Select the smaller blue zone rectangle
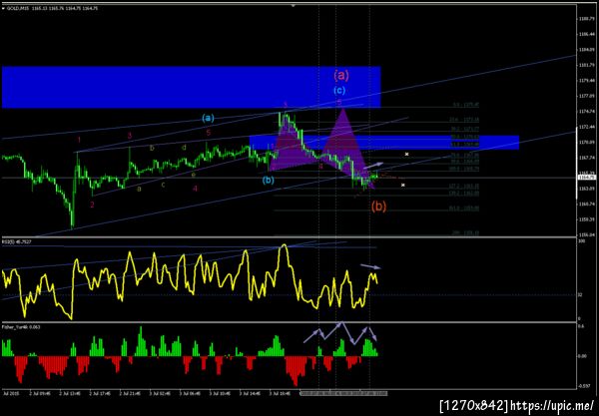This screenshot has width=599, height=416. pos(384,143)
